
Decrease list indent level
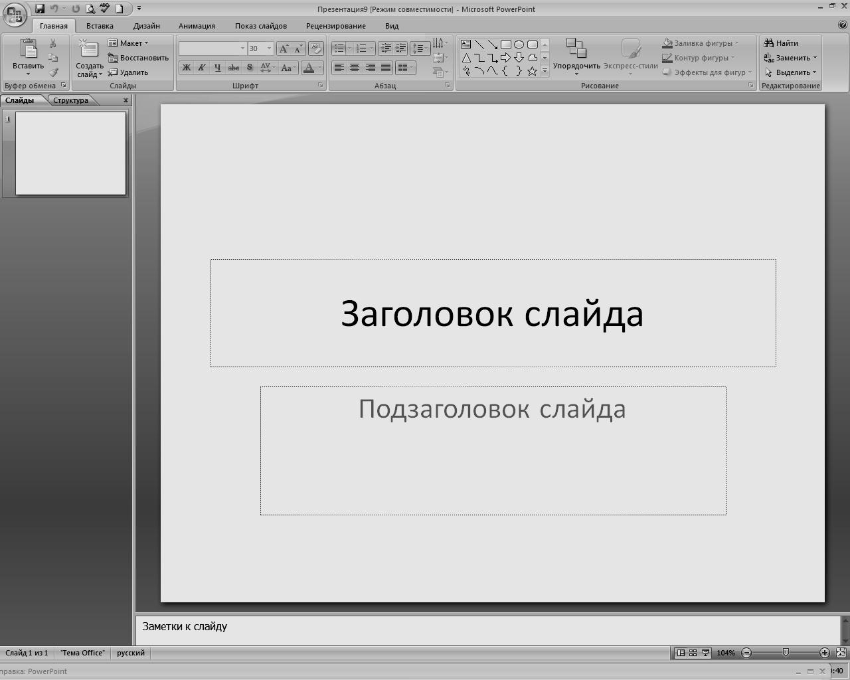point(386,48)
